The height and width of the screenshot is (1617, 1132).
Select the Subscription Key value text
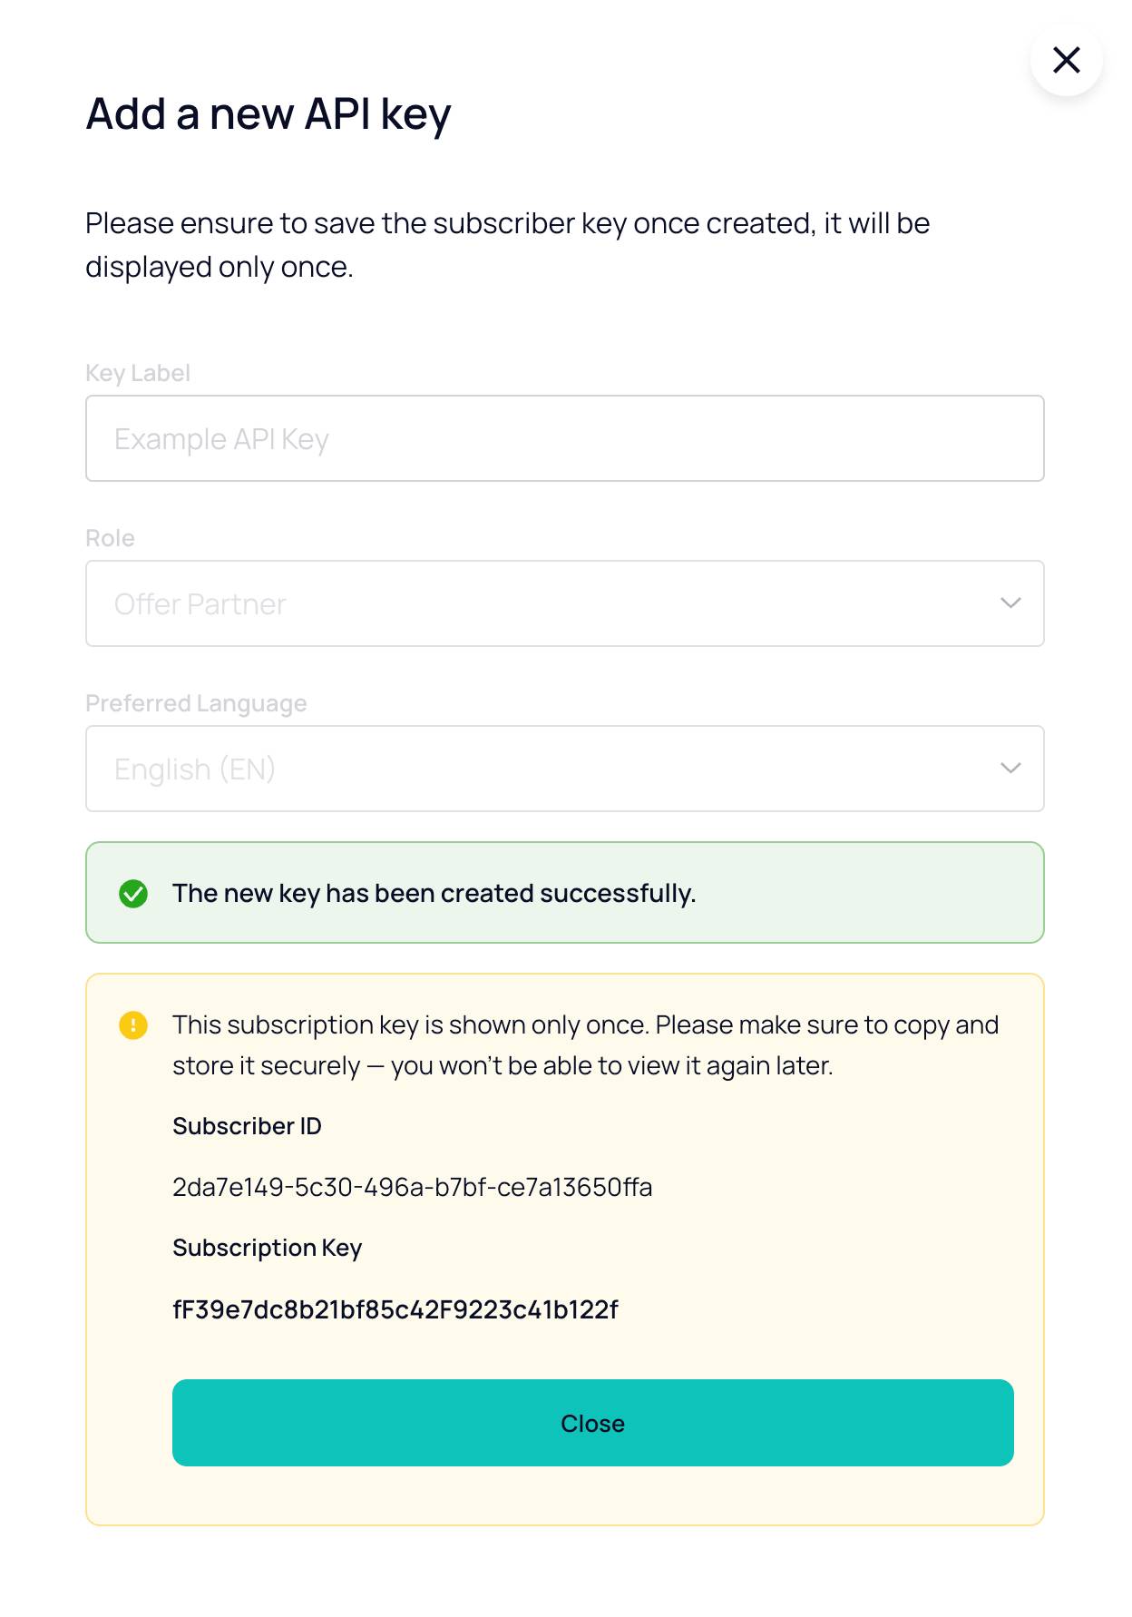click(x=395, y=1309)
